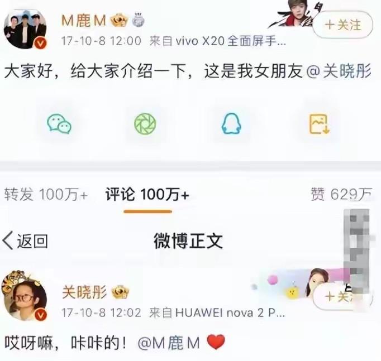Go back using the 返回 arrow

click(25, 241)
